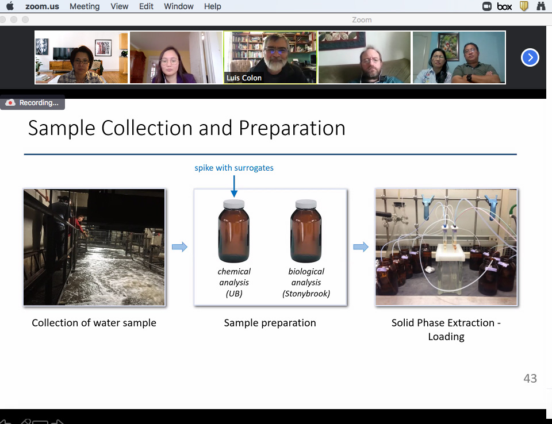The height and width of the screenshot is (424, 552).
Task: Open the zoom.us application menu
Action: coord(43,6)
